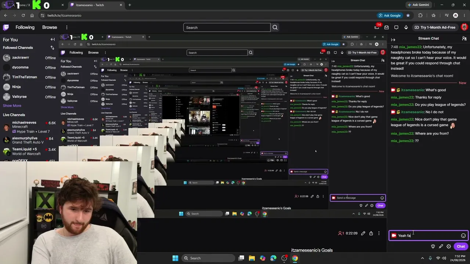Open File Explorer from the taskbar
The height and width of the screenshot is (264, 470).
(x=252, y=258)
